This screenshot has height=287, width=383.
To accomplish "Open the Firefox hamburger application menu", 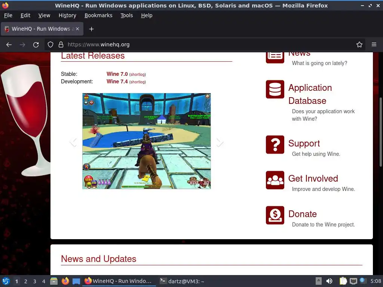I will click(374, 45).
